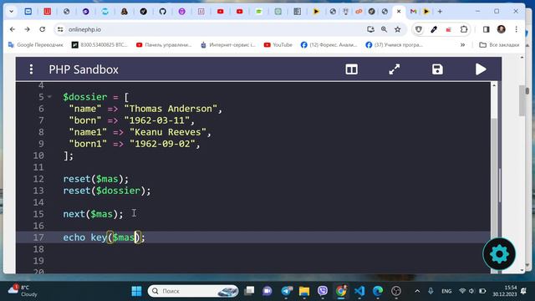Run the PHP code with the play button
The height and width of the screenshot is (301, 535).
(481, 69)
